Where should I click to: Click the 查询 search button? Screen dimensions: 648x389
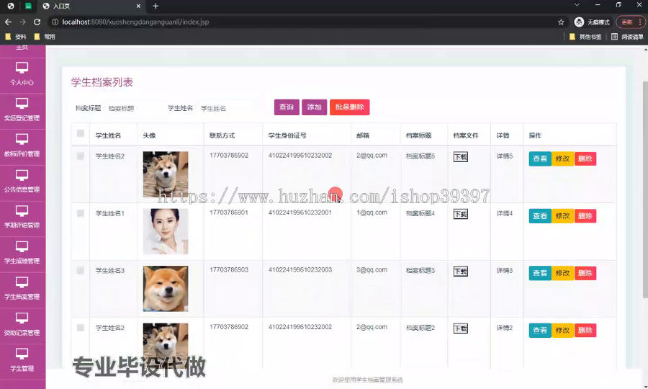click(x=287, y=107)
